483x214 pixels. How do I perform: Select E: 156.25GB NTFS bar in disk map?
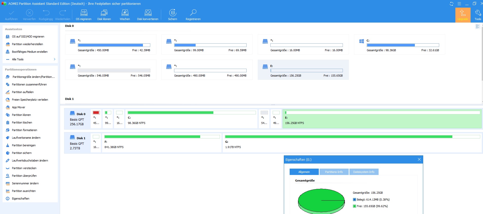tap(382, 119)
